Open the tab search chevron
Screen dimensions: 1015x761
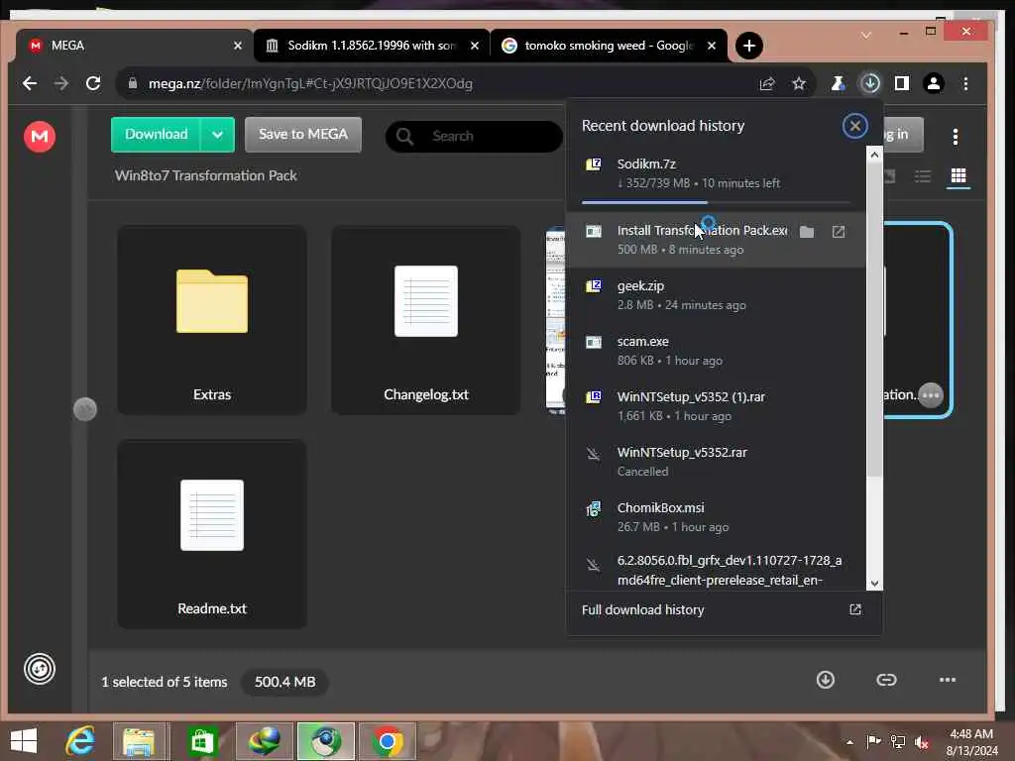866,35
